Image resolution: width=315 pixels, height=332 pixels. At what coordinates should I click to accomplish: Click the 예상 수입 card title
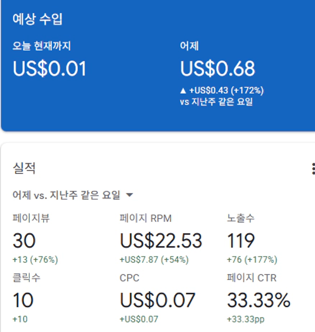[x=37, y=19]
